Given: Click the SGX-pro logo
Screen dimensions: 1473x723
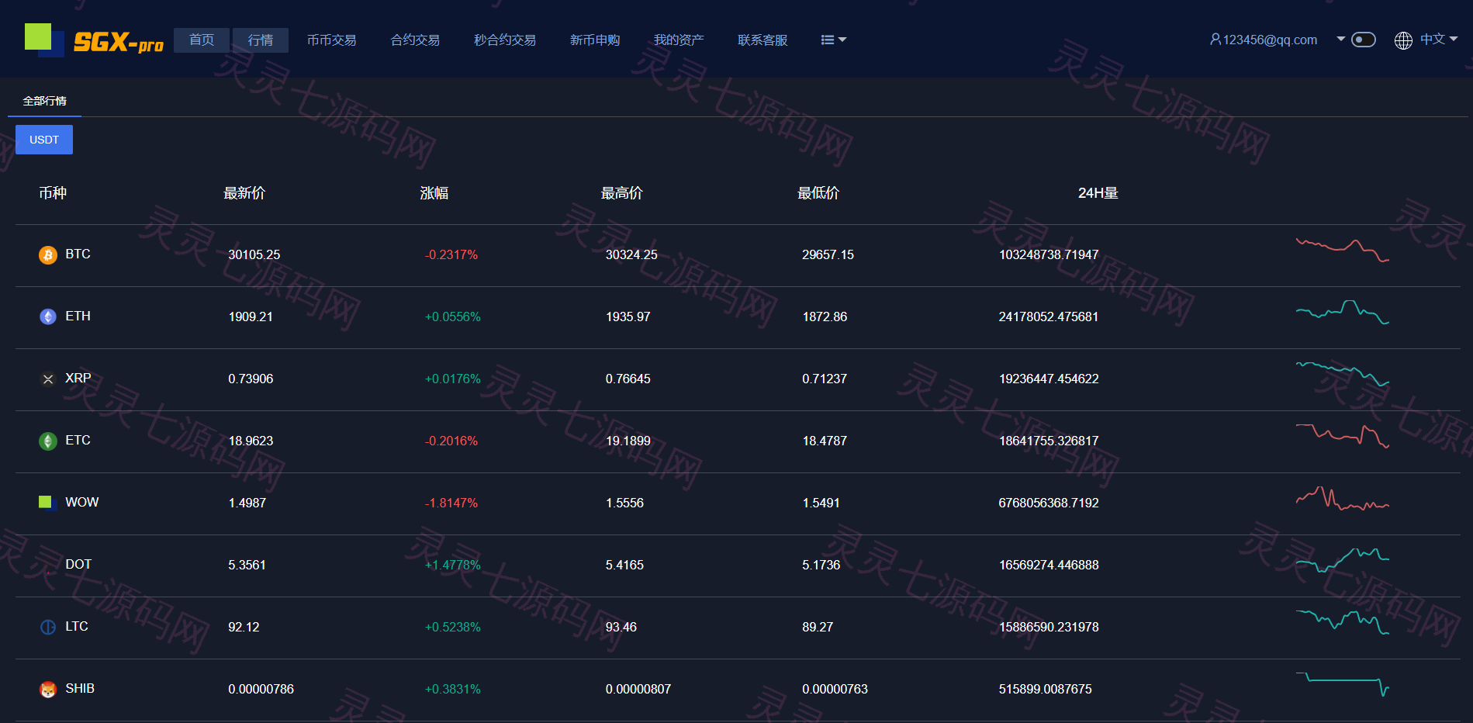Looking at the screenshot, I should [x=94, y=40].
